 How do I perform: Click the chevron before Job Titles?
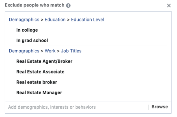point(58,51)
